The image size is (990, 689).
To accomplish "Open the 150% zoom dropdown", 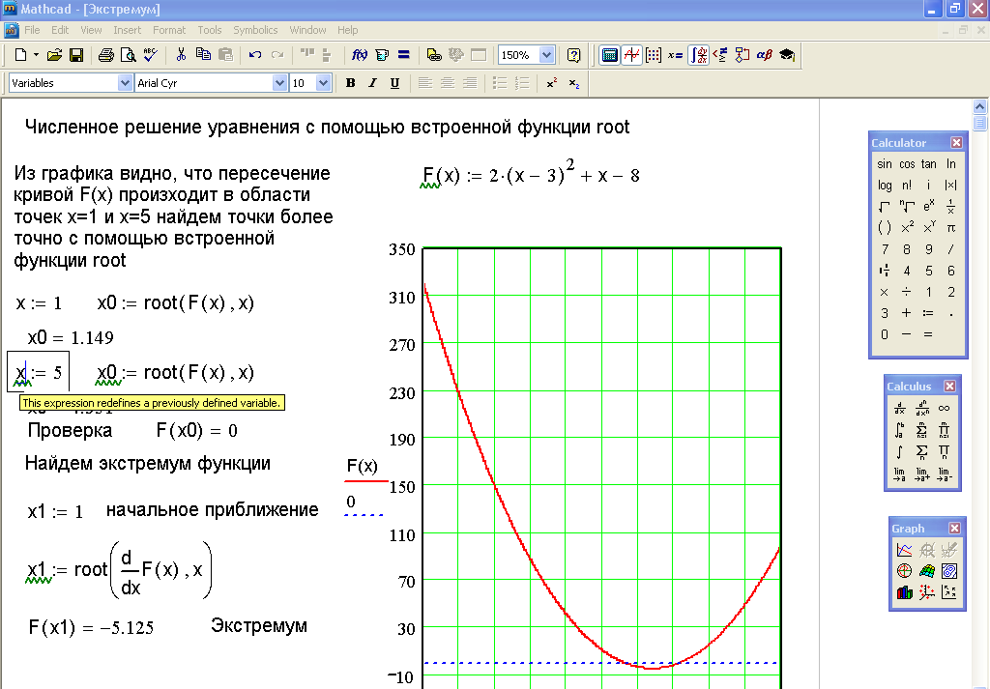I will [x=547, y=55].
